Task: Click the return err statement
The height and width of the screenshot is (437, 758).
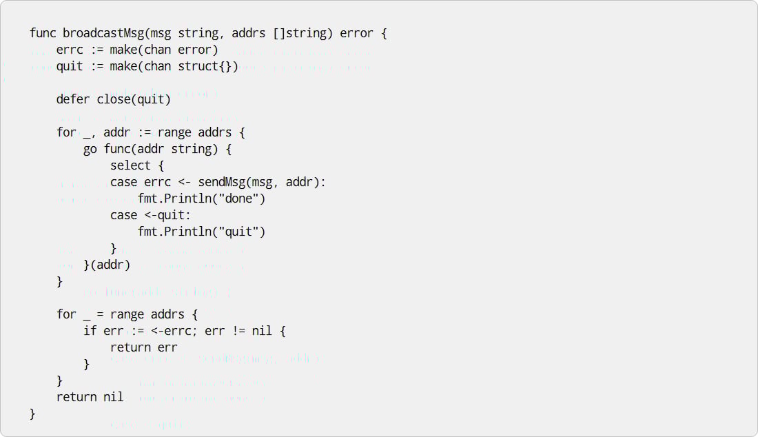Action: [x=144, y=347]
